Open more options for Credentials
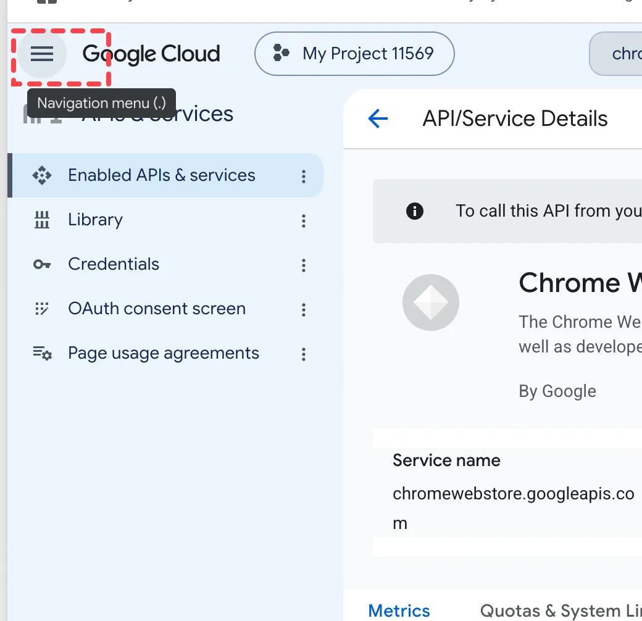Viewport: 642px width, 621px height. point(303,265)
